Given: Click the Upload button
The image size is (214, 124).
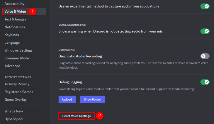Looking at the screenshot, I should pyautogui.click(x=67, y=99).
